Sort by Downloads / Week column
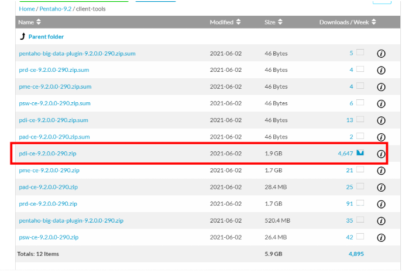Image resolution: width=402 pixels, height=274 pixels. tap(348, 22)
